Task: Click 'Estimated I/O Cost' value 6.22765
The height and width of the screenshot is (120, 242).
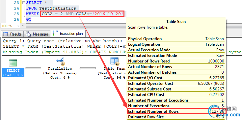Action: tap(217, 78)
